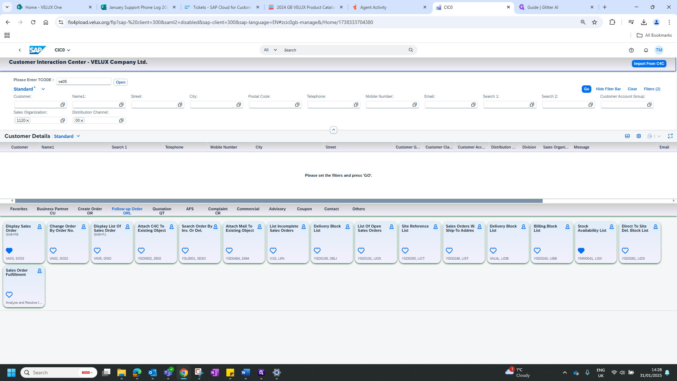Click the Chrome bookmark star icon
677x381 pixels.
pos(594,22)
